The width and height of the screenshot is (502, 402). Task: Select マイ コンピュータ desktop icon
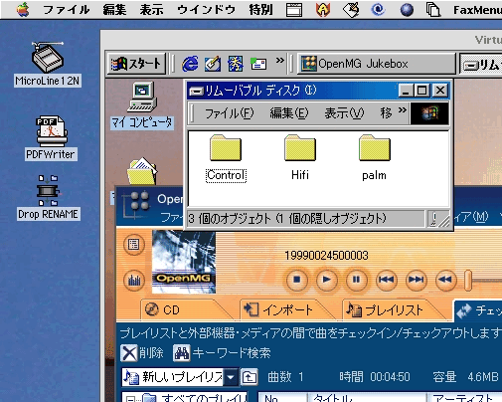pyautogui.click(x=142, y=105)
